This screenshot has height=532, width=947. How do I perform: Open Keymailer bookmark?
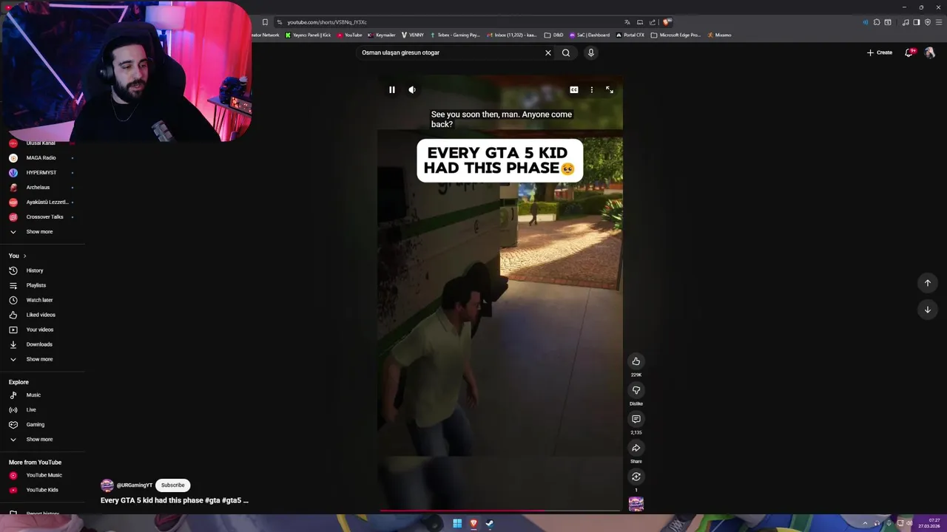point(382,35)
